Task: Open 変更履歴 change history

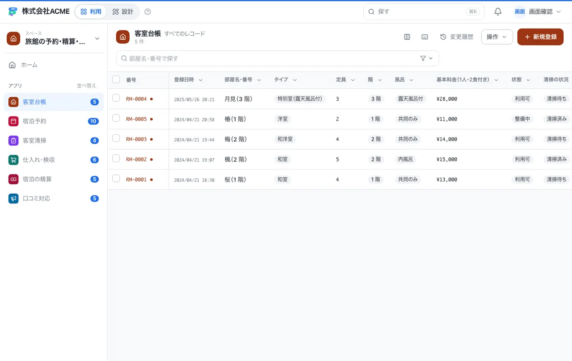Action: (457, 37)
